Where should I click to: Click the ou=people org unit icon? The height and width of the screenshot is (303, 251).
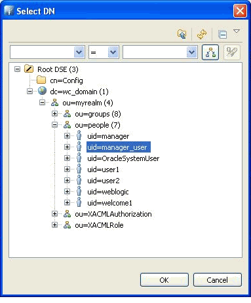click(x=67, y=125)
